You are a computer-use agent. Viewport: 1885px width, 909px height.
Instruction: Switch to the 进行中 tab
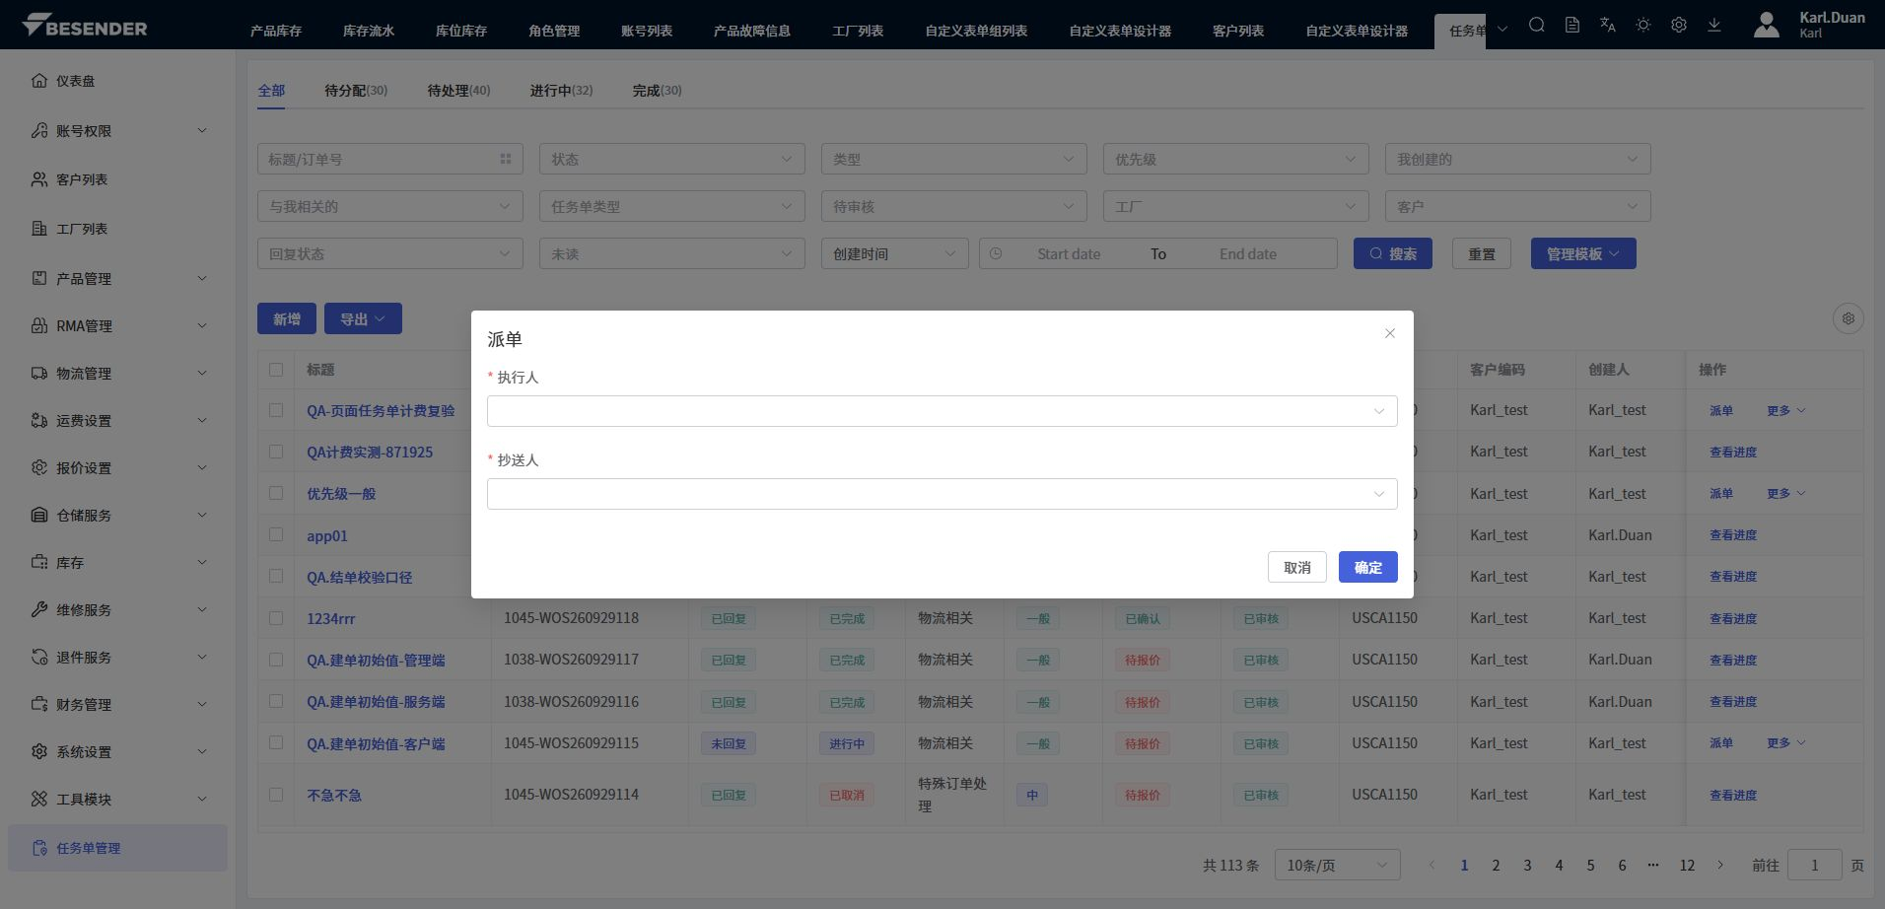tap(561, 90)
